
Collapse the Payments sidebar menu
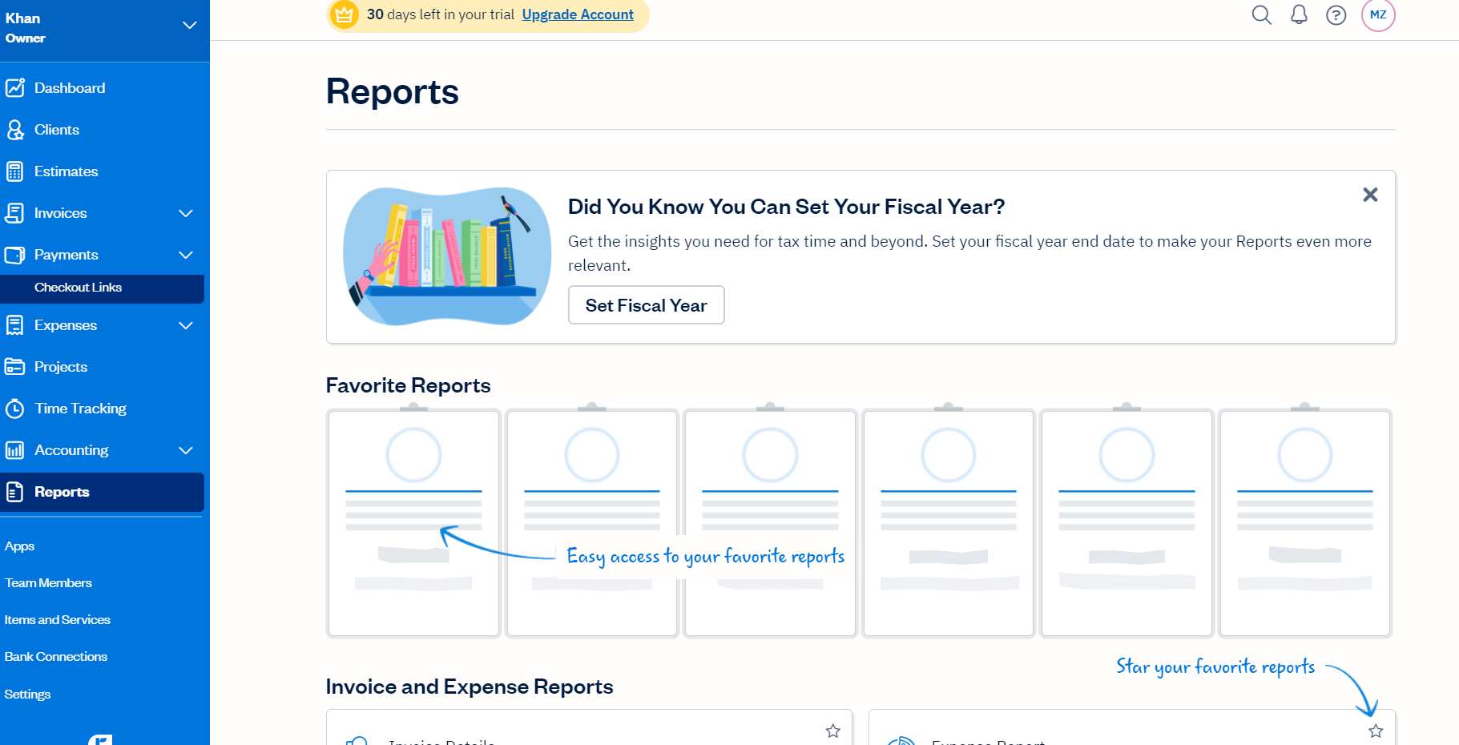tap(186, 255)
